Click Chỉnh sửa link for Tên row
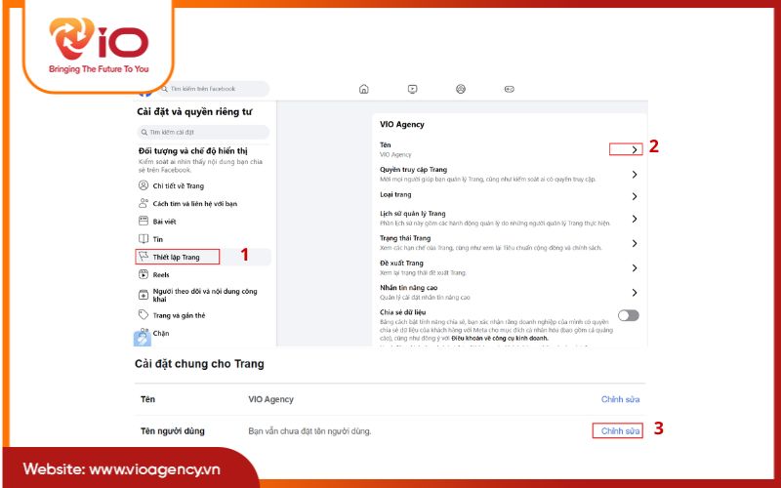Viewport: 781px width, 488px height. [x=620, y=399]
